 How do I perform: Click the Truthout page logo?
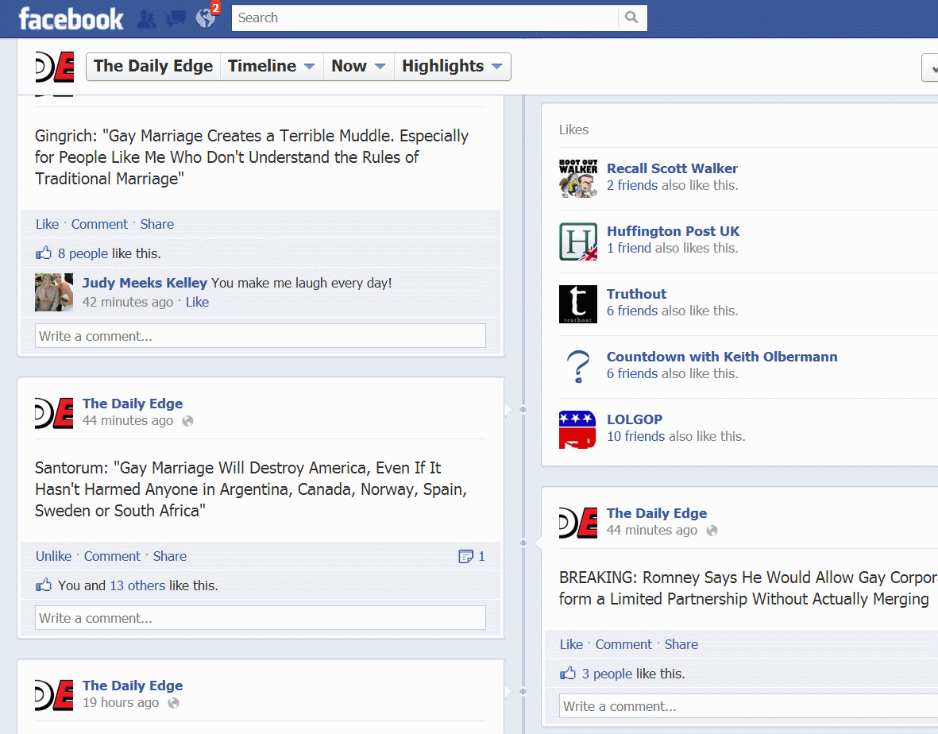[x=577, y=303]
